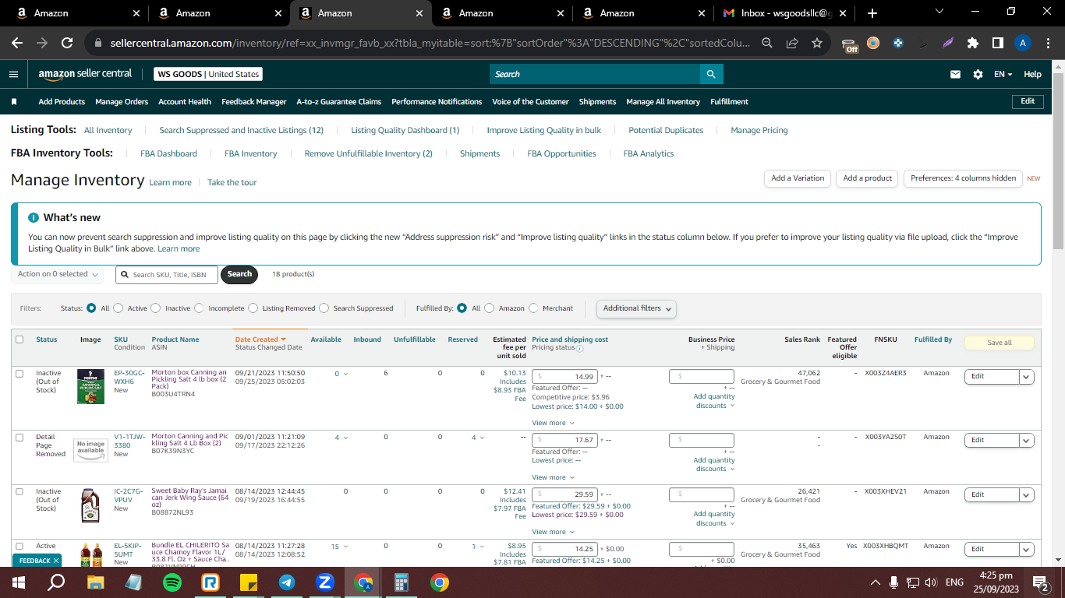Viewport: 1065px width, 598px height.
Task: Open Preferences: 4 columns hidden button
Action: pos(963,178)
